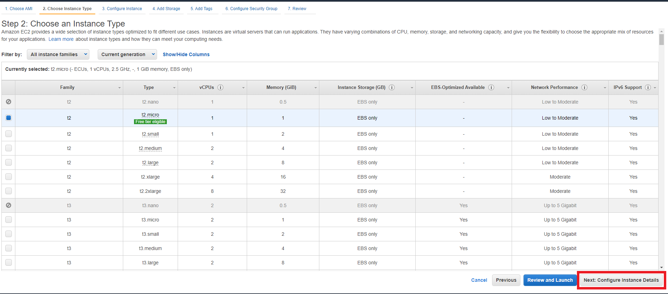Select the t2.large instance checkbox

(9, 162)
